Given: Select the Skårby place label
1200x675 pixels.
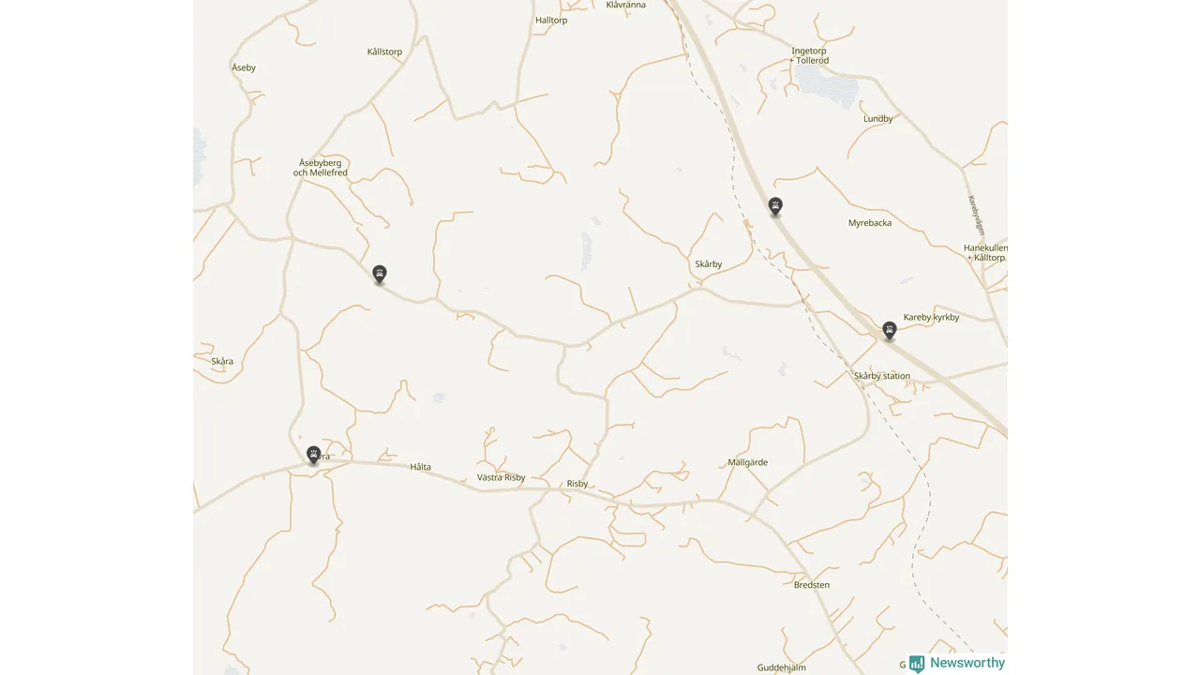Looking at the screenshot, I should click(709, 264).
